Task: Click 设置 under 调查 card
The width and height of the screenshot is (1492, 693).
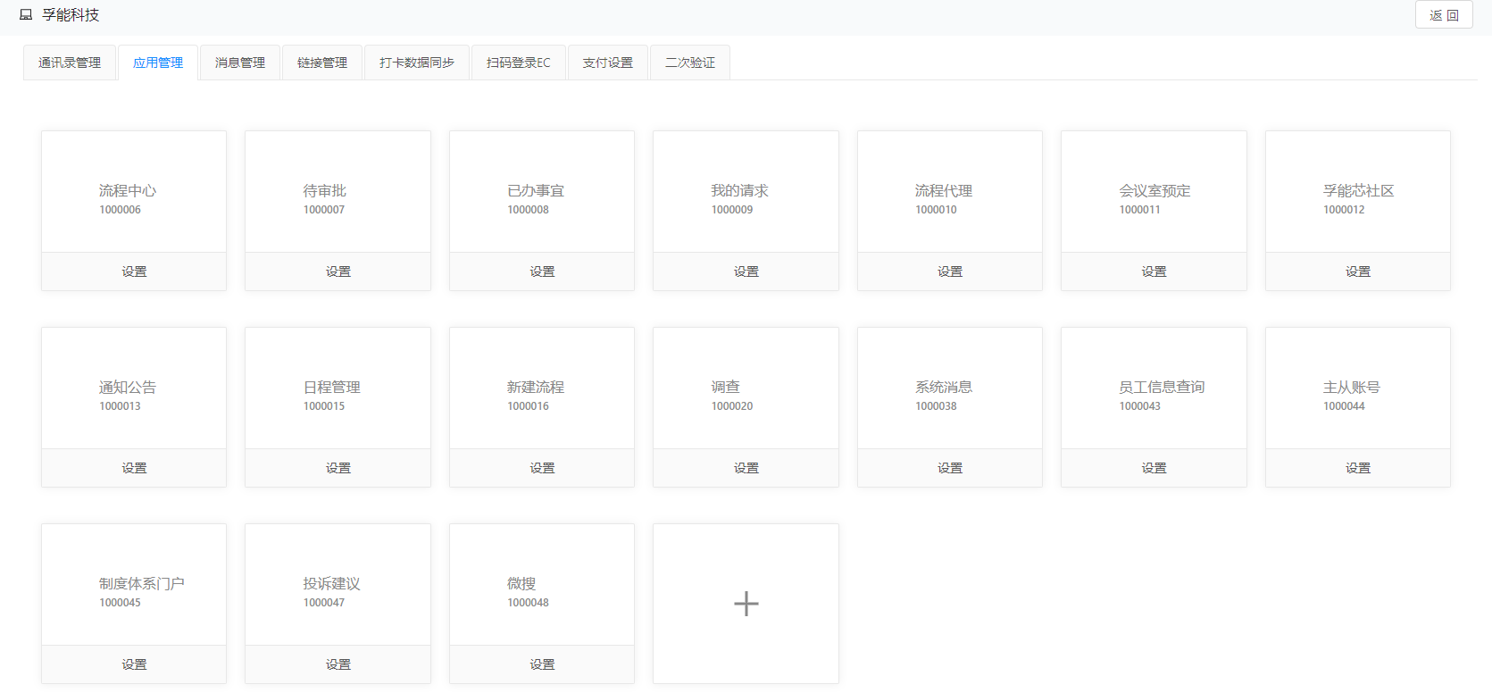Action: (x=746, y=468)
